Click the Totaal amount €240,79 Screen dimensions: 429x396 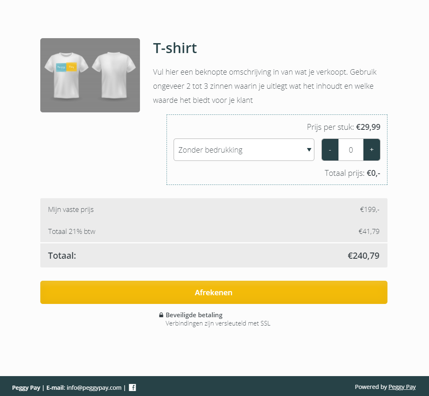363,255
